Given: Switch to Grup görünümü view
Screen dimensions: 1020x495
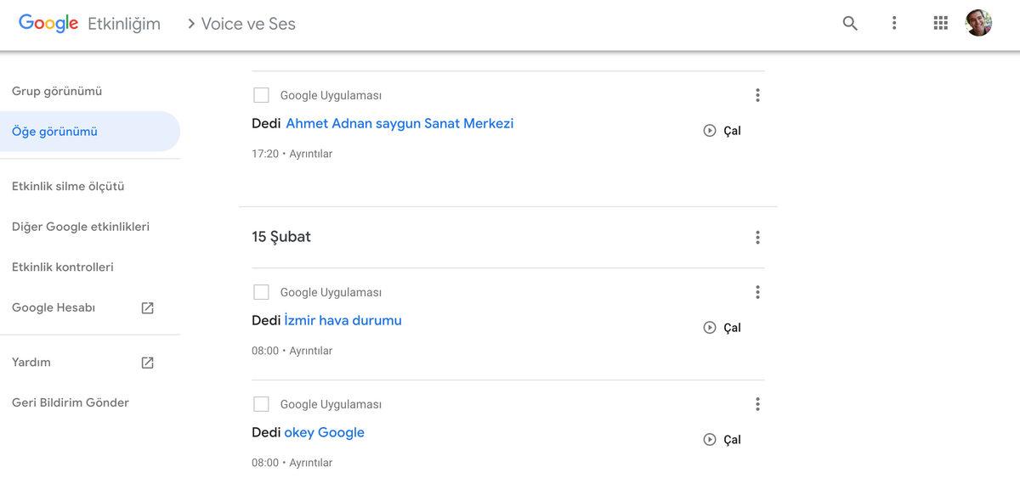Looking at the screenshot, I should (56, 90).
